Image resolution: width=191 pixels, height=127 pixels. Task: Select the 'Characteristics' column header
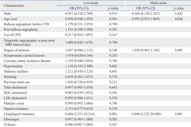(x=14, y=5)
